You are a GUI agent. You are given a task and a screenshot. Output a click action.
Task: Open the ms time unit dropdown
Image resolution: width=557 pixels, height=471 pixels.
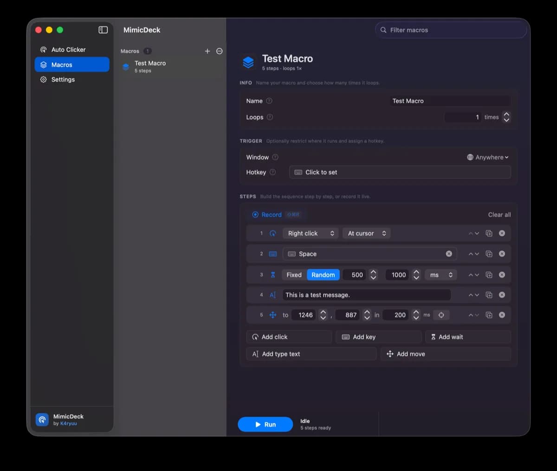click(441, 274)
